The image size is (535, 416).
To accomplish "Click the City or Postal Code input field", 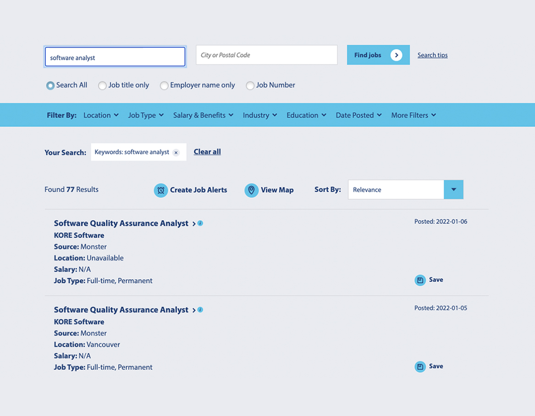I will [x=267, y=55].
